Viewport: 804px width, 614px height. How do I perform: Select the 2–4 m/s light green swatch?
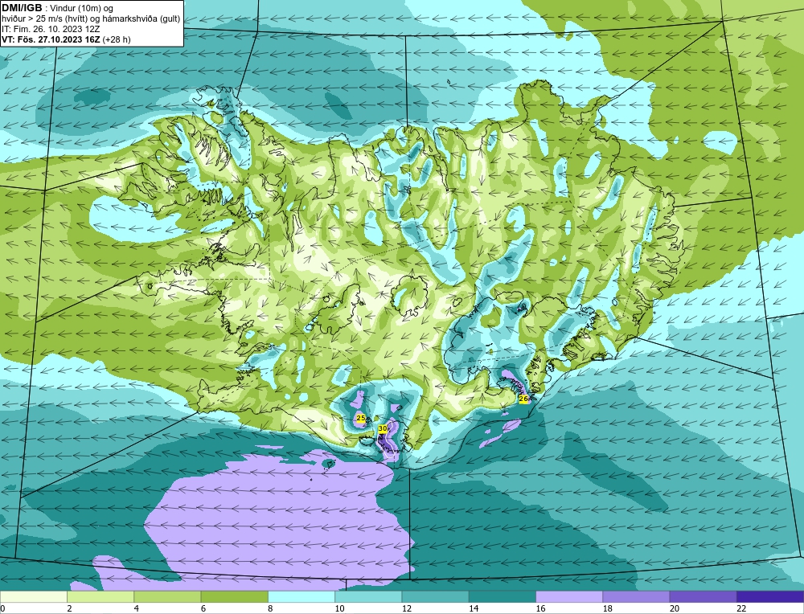tap(100, 597)
